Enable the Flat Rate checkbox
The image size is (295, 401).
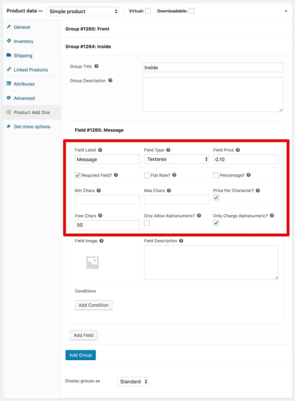pos(146,176)
